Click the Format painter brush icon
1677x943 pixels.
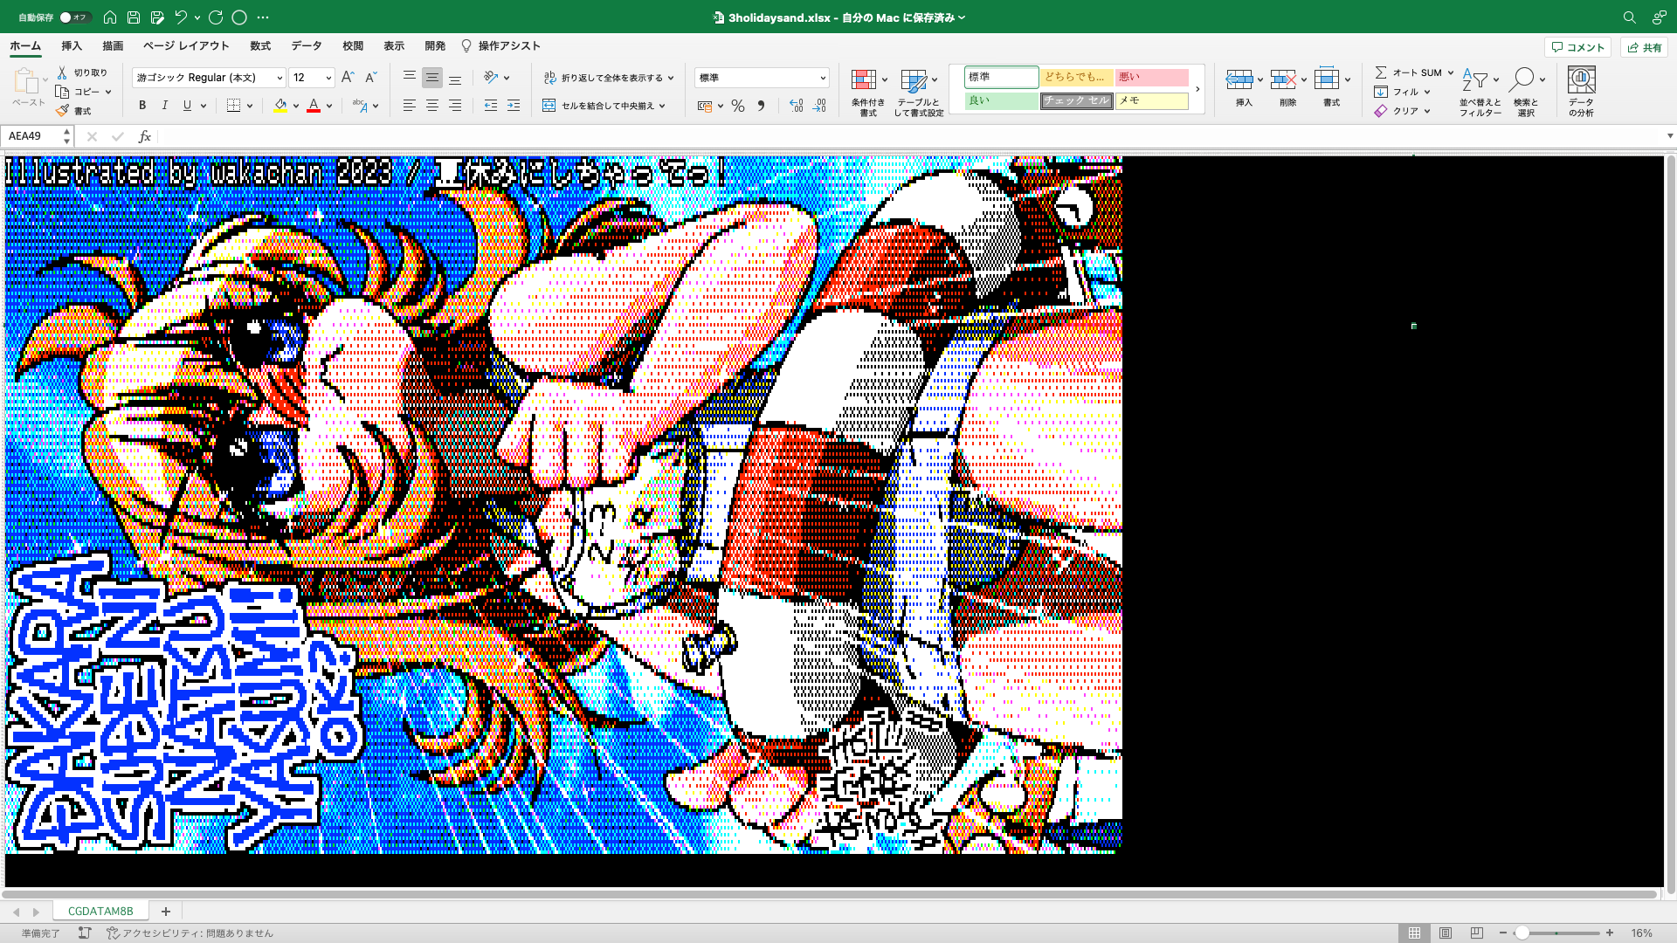click(62, 111)
